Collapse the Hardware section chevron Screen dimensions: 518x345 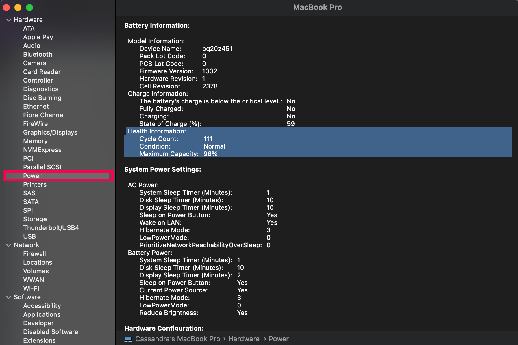(x=9, y=20)
